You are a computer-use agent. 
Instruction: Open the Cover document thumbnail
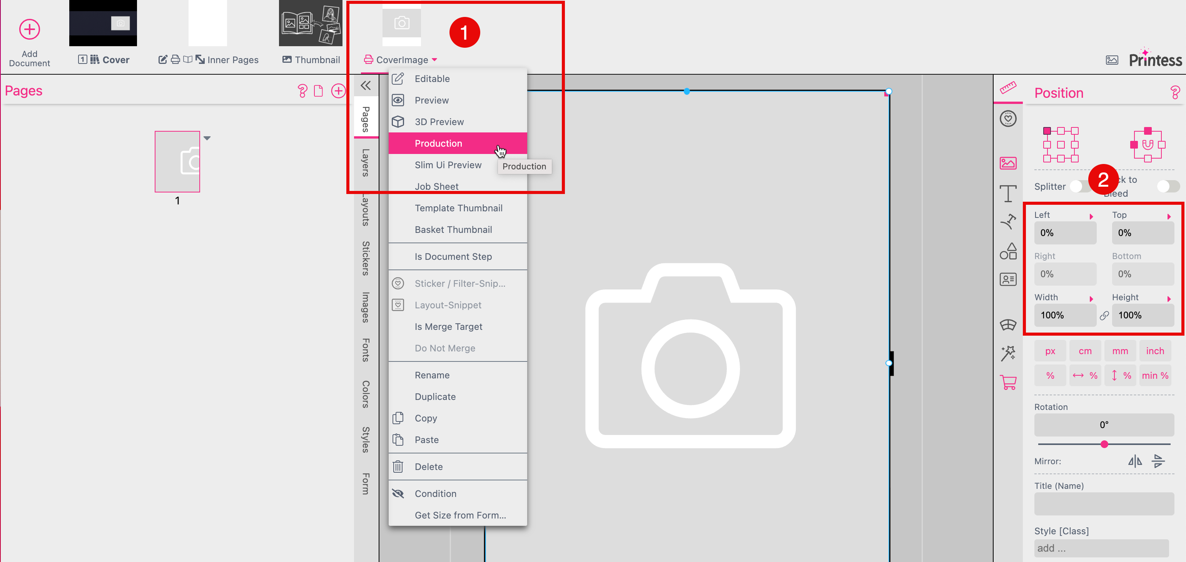coord(103,23)
